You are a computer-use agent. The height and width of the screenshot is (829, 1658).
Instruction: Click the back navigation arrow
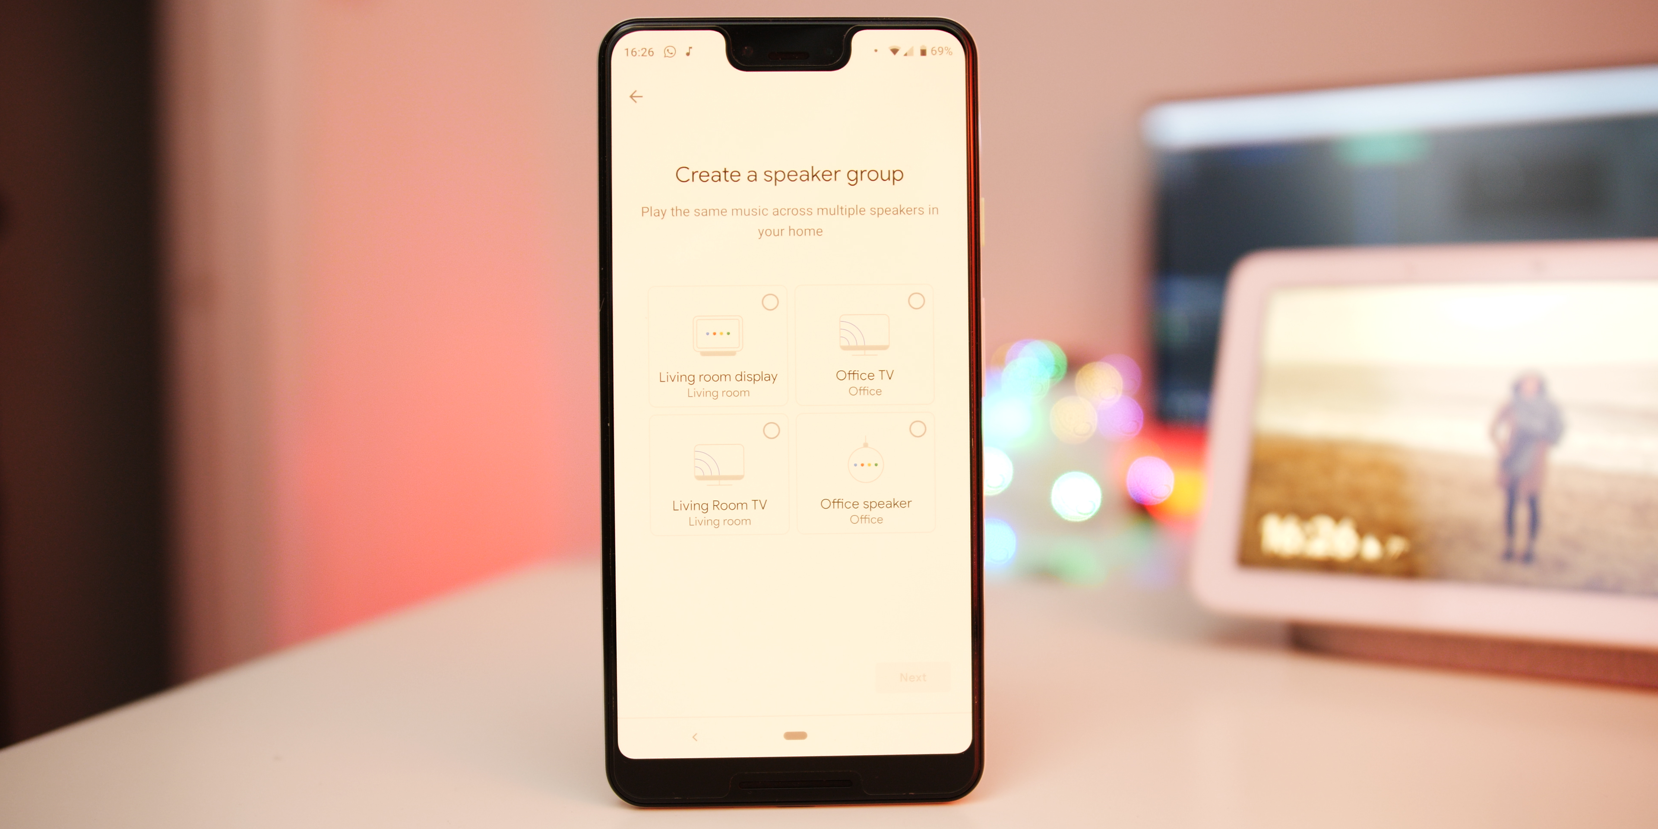[636, 96]
